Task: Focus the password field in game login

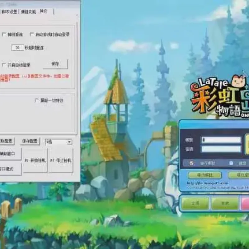Action: tap(221, 149)
